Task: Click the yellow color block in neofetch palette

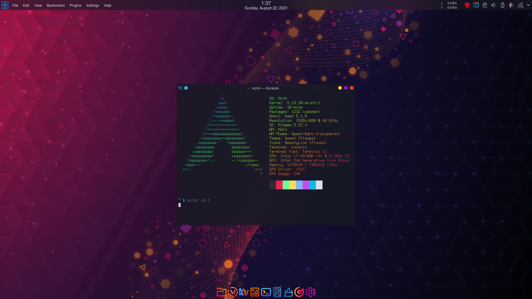Action: coord(293,185)
